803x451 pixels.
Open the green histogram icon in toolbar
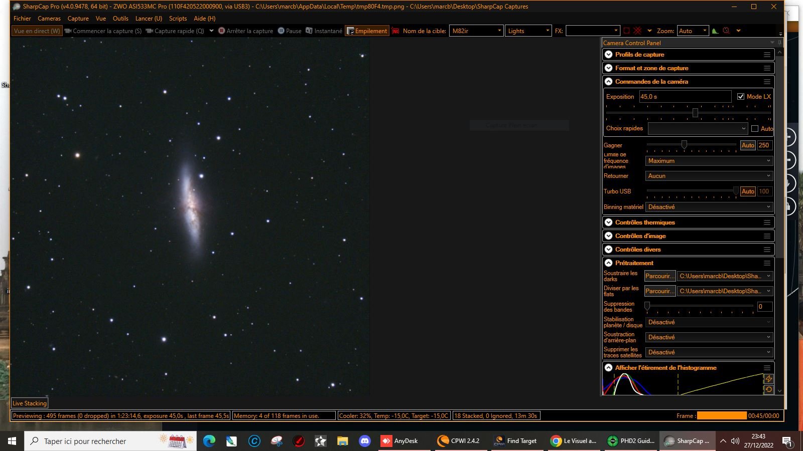(x=715, y=31)
